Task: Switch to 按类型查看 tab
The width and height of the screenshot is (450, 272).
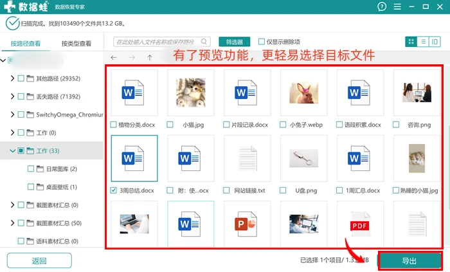Action: coord(76,44)
